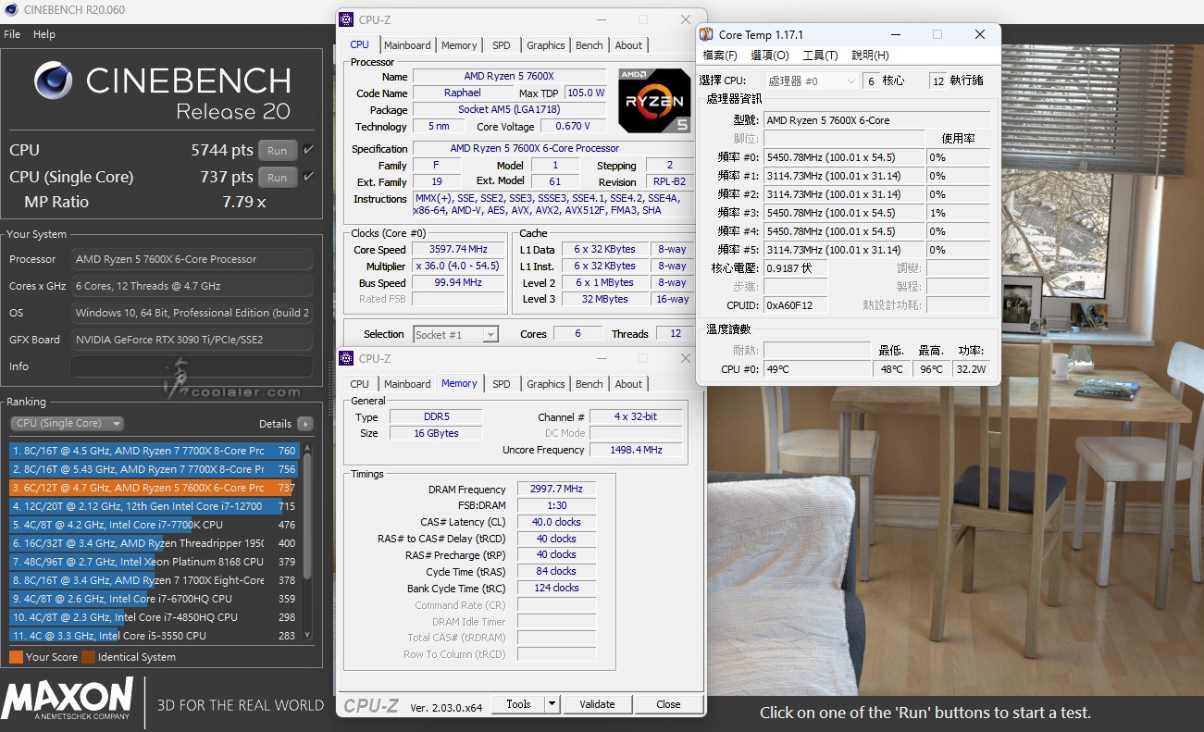Switch to Bench tab in top CPU-Z

pos(590,45)
